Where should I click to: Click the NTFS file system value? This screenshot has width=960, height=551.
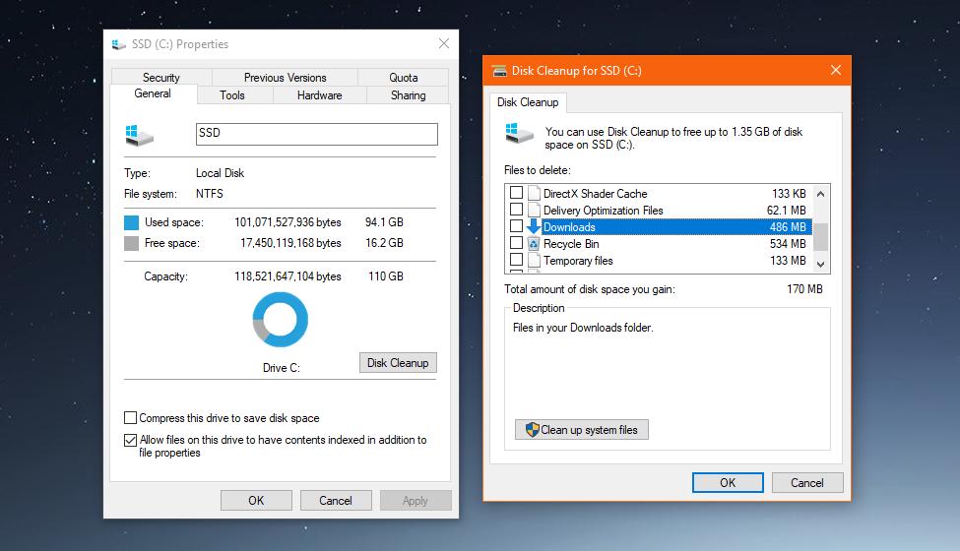(210, 193)
